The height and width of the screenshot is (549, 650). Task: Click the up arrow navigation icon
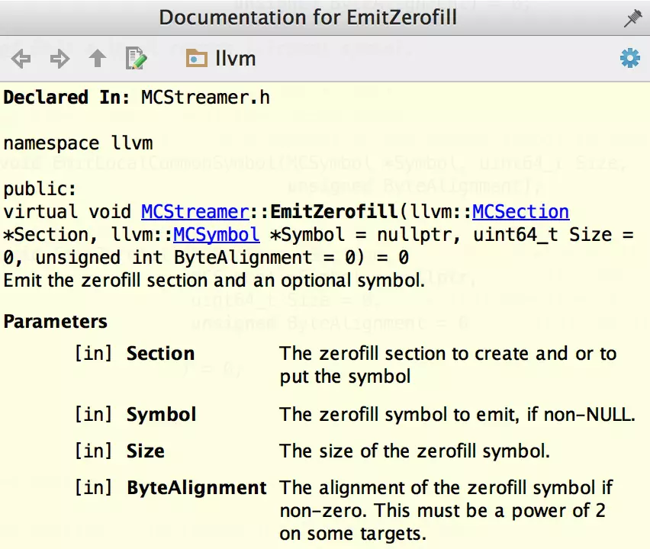(x=98, y=59)
